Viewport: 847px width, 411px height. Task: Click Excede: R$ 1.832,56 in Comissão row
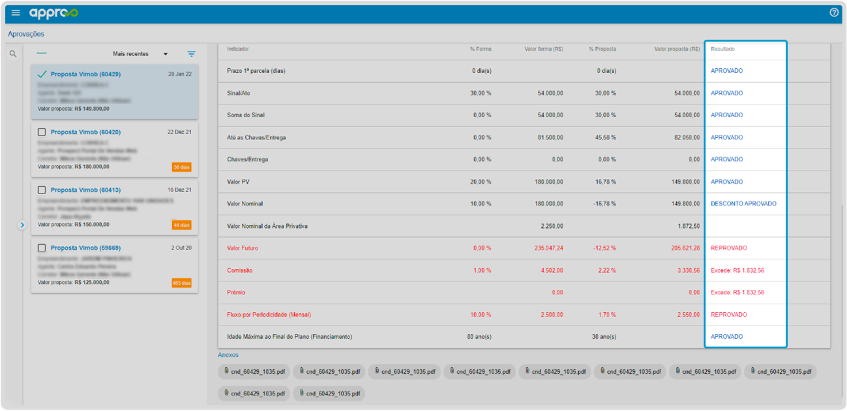tap(737, 270)
